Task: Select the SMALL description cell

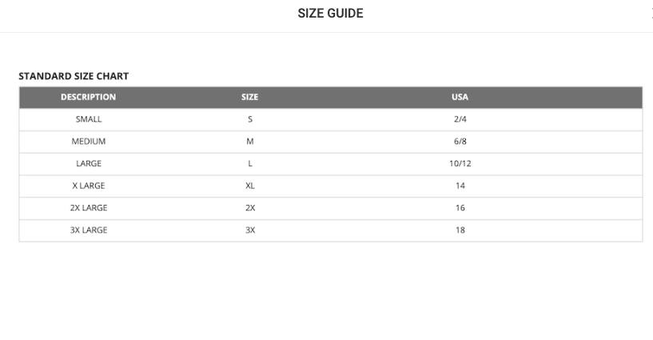Action: click(x=89, y=119)
